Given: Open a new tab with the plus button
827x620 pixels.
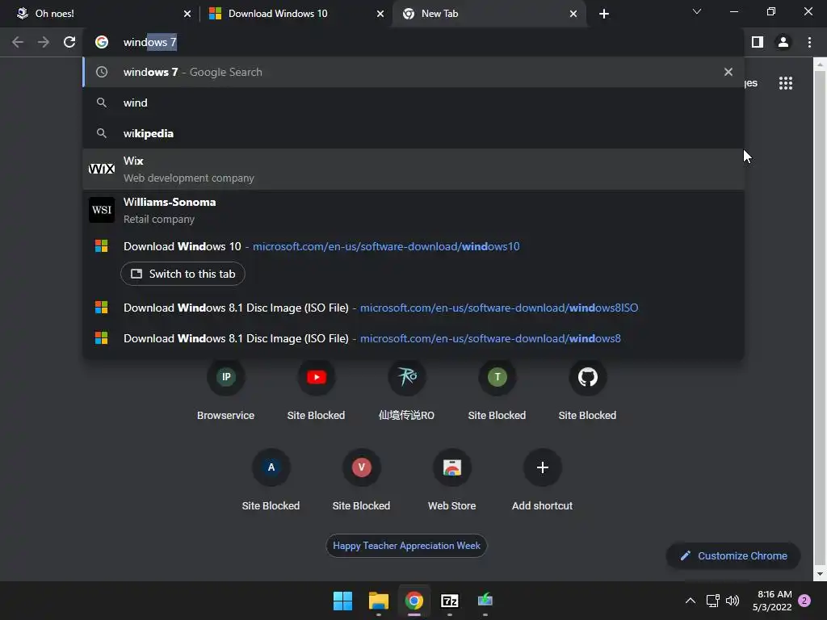Looking at the screenshot, I should click(604, 14).
